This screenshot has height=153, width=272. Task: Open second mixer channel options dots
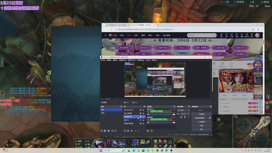tap(148, 120)
